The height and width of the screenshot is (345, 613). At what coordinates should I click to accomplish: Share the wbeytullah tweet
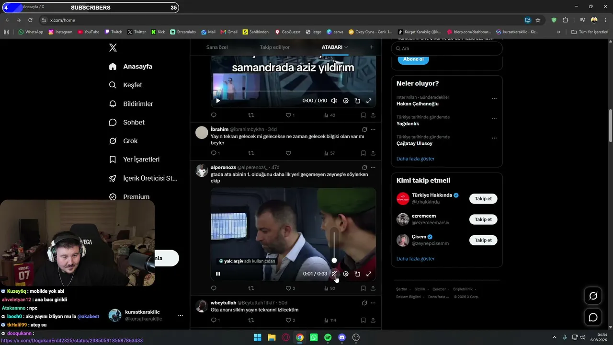pos(373,320)
